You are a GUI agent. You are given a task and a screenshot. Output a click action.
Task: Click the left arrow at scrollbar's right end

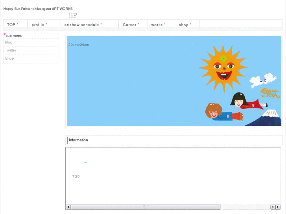coord(273,207)
